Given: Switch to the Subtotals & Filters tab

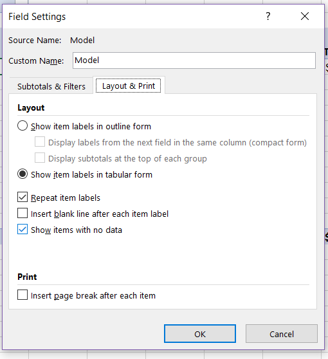Looking at the screenshot, I should [51, 87].
